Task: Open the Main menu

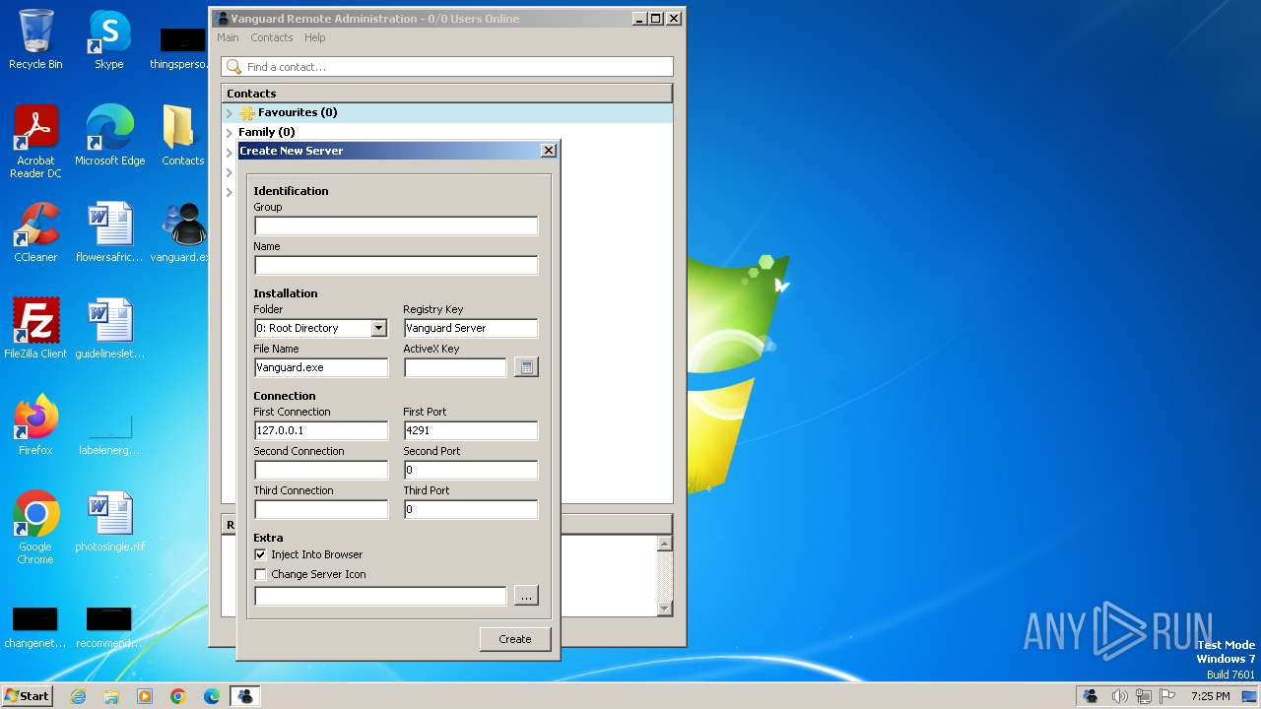Action: tap(228, 37)
